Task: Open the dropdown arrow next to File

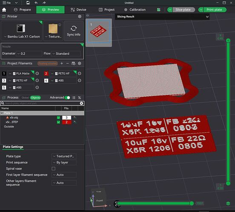Action: [x=16, y=3]
